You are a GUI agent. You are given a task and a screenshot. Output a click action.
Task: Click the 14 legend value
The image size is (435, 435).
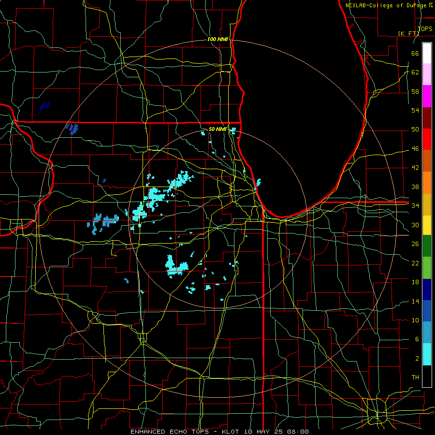coord(415,301)
